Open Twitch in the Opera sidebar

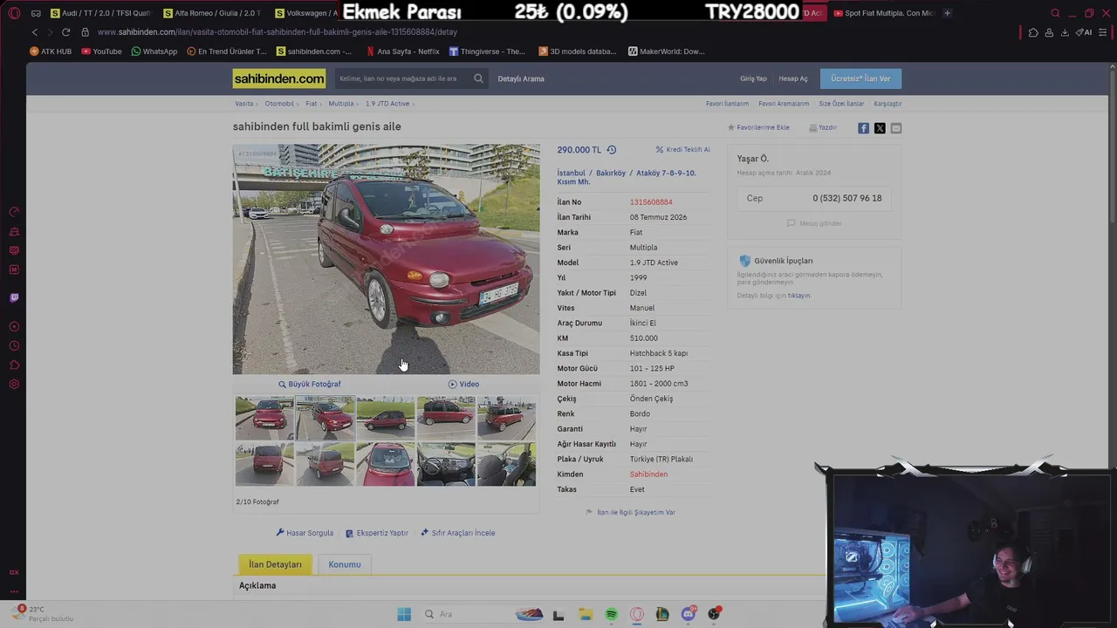click(14, 298)
